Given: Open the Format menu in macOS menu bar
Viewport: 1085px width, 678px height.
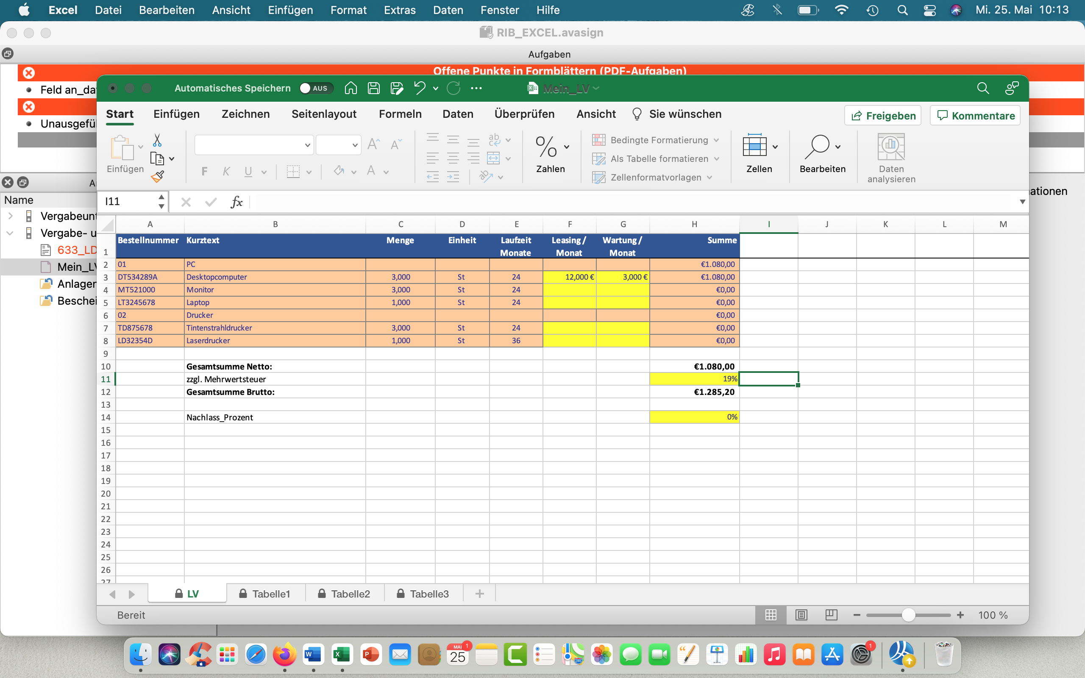Looking at the screenshot, I should (x=348, y=10).
